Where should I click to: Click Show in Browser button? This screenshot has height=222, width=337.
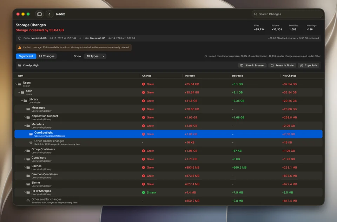pos(252,65)
